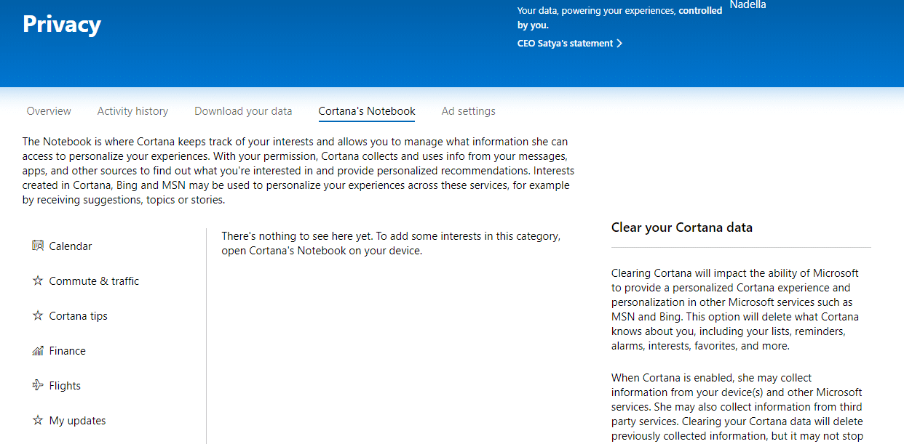Choose the Cortana tips text label

point(78,316)
